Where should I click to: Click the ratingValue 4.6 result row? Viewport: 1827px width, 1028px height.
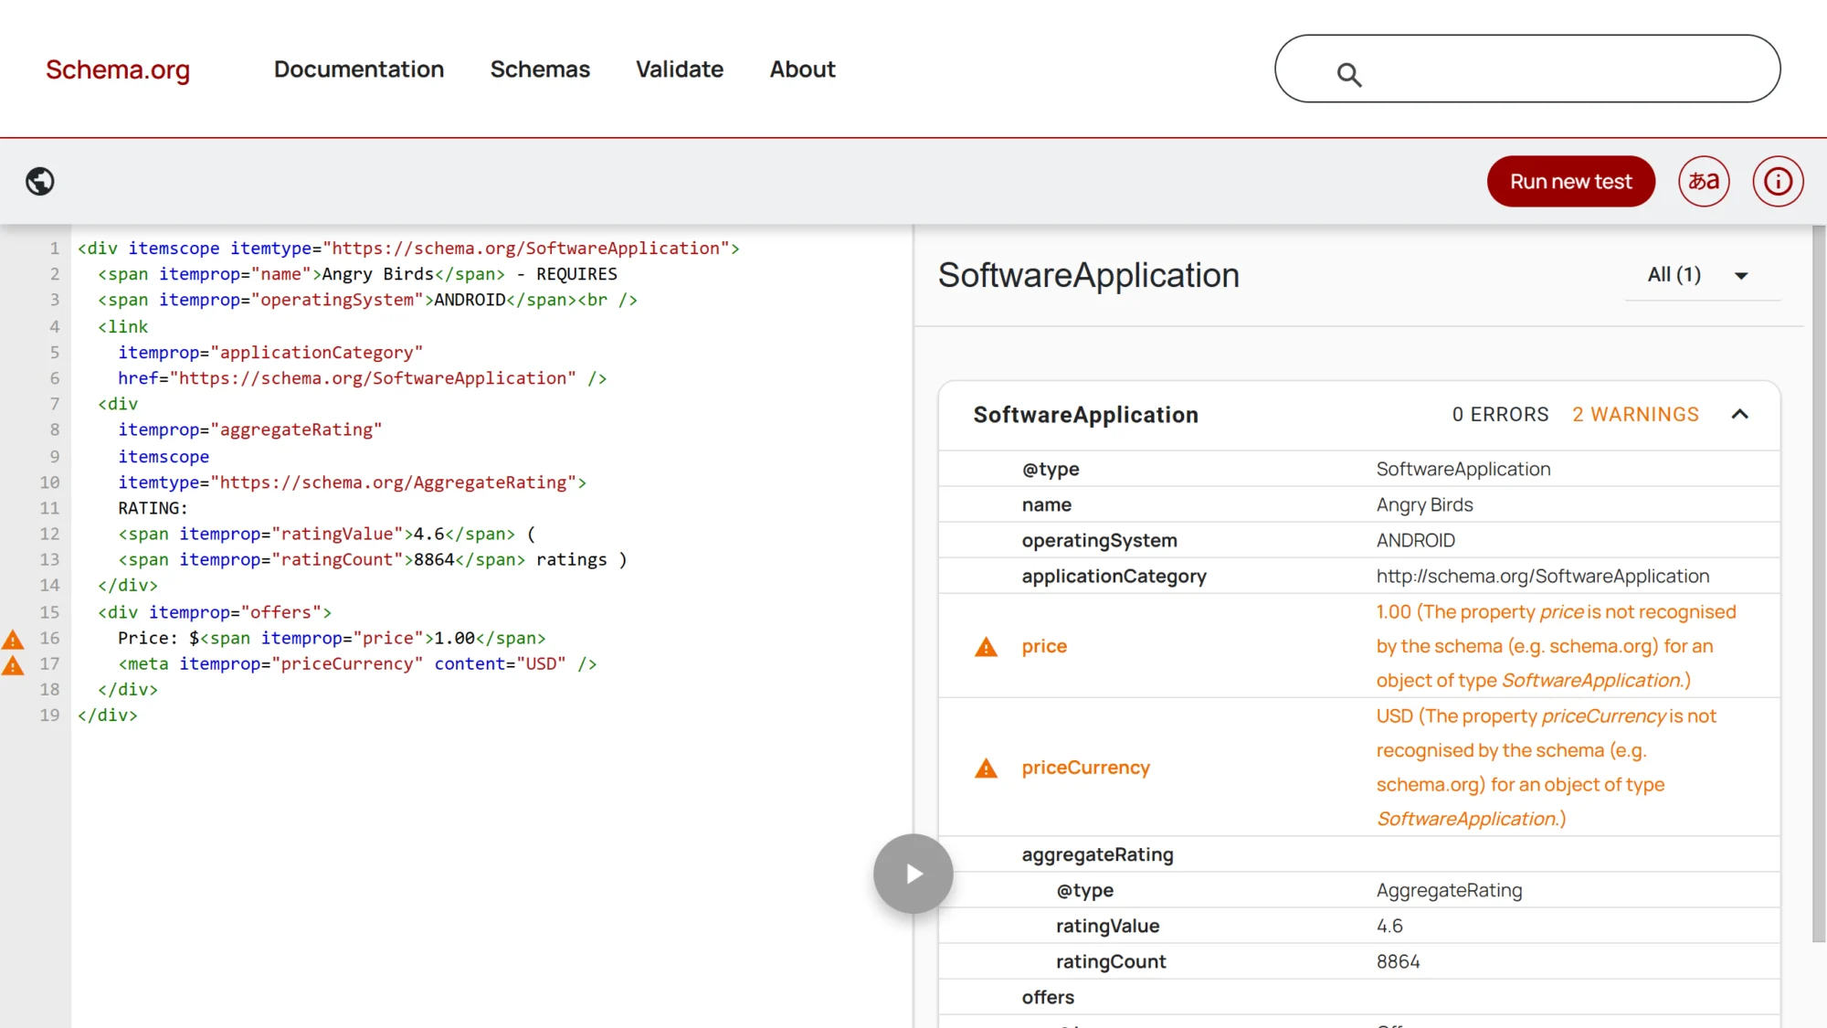click(x=1359, y=926)
